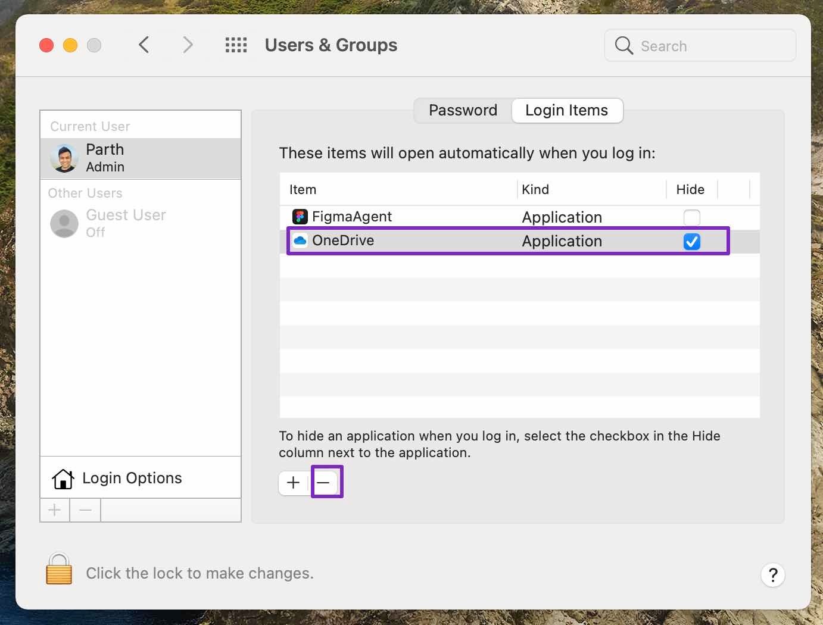The width and height of the screenshot is (823, 625).
Task: Click Parth's profile picture
Action: point(64,158)
